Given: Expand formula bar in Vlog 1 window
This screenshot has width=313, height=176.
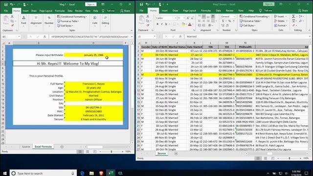Looking at the screenshot, I should click(x=132, y=37).
